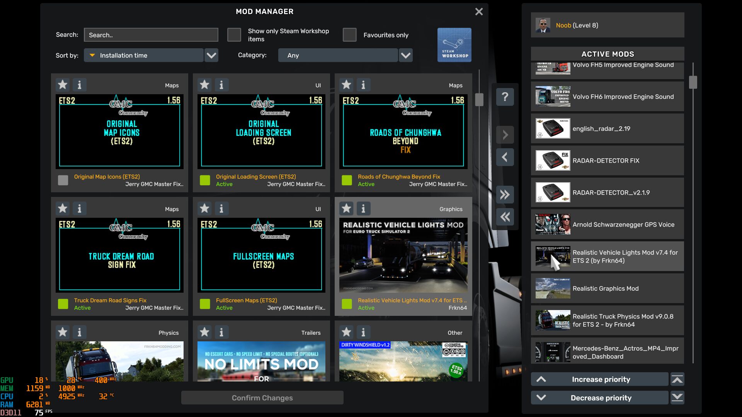Favourite the Original Map Icons mod

click(x=63, y=85)
